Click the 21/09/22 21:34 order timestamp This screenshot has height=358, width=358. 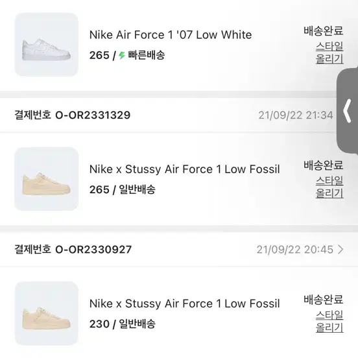tap(296, 115)
